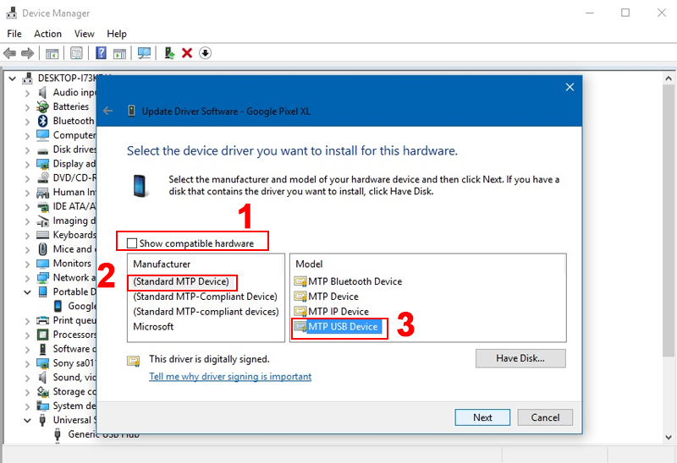This screenshot has width=677, height=463.
Task: Select (Standard MTP-compliant devices) manufacturer
Action: (x=206, y=312)
